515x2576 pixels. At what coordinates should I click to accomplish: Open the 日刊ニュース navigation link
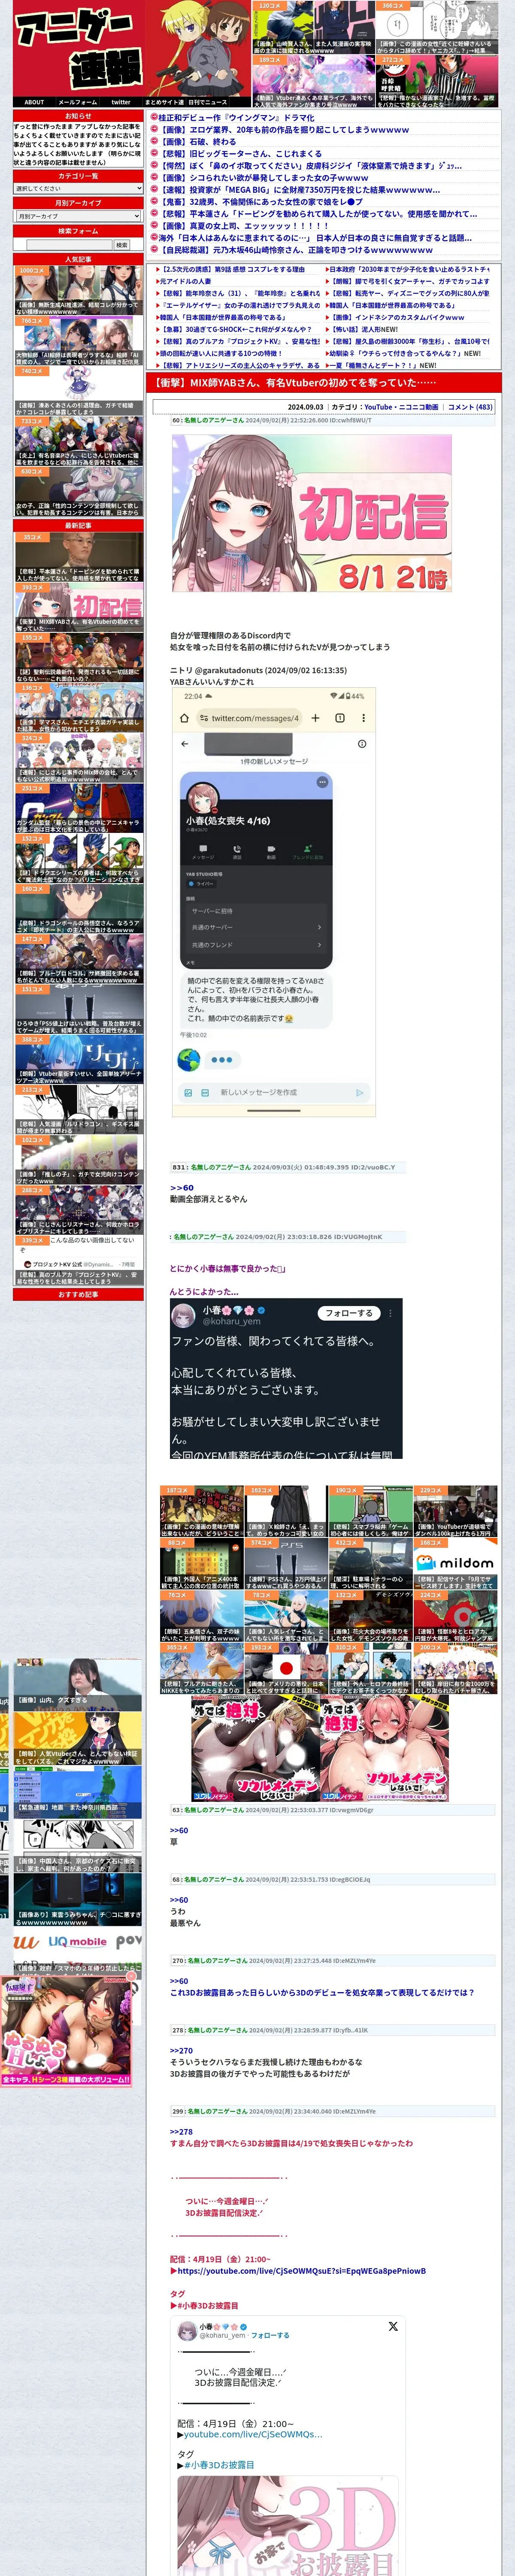208,102
